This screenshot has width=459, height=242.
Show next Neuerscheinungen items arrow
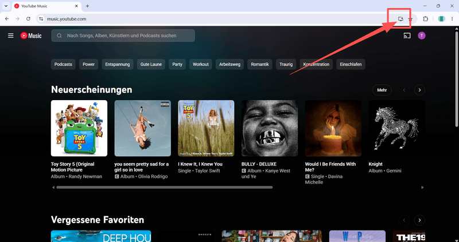pyautogui.click(x=419, y=90)
